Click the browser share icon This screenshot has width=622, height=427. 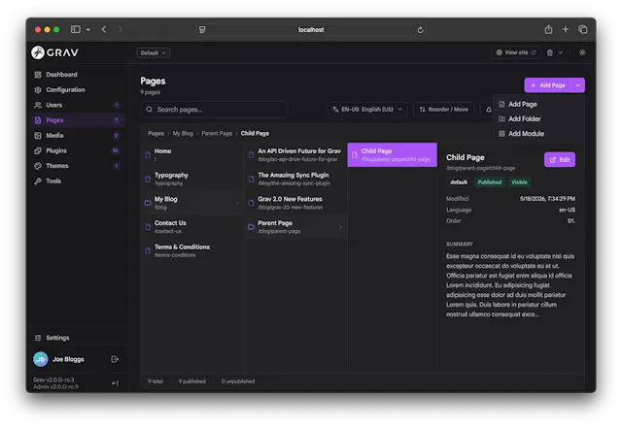pos(548,29)
